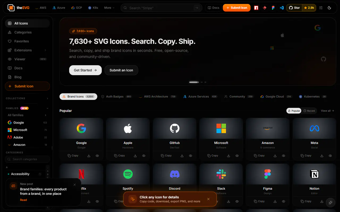Viewport: 340px width, 212px height.
Task: Select the Brand Icons tab
Action: (x=78, y=96)
